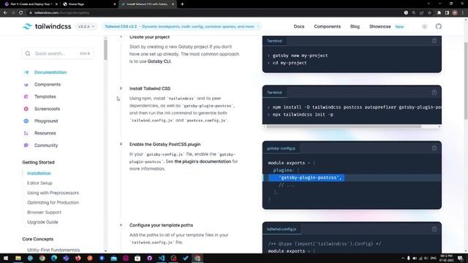Go to Using with Preprocessors
468x263 pixels.
53,193
